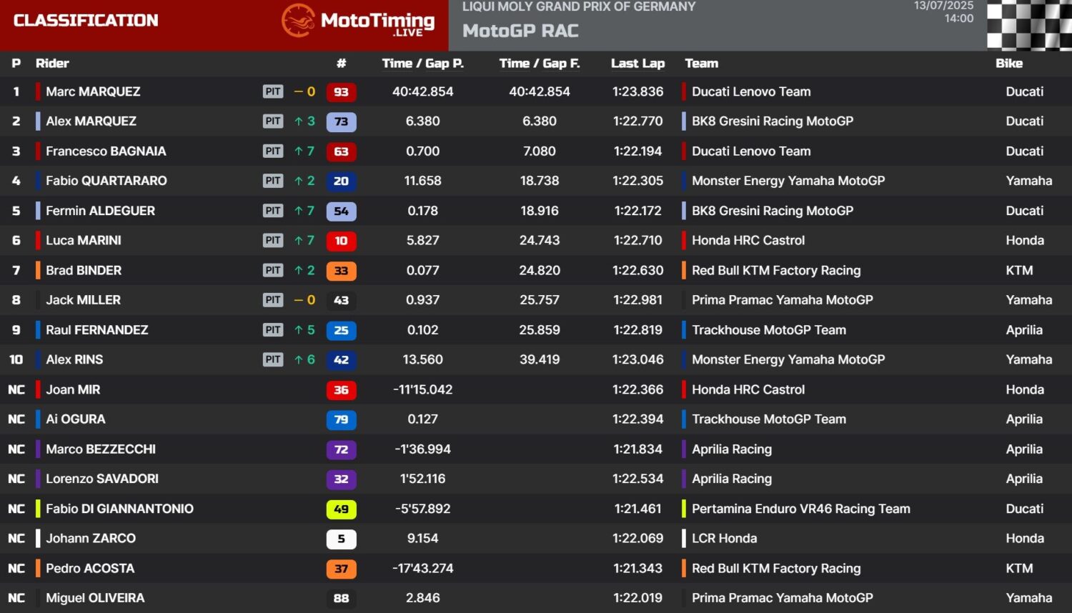The width and height of the screenshot is (1072, 613).
Task: Click the Pertamina Enduro VR46 Racing Team name
Action: [800, 509]
